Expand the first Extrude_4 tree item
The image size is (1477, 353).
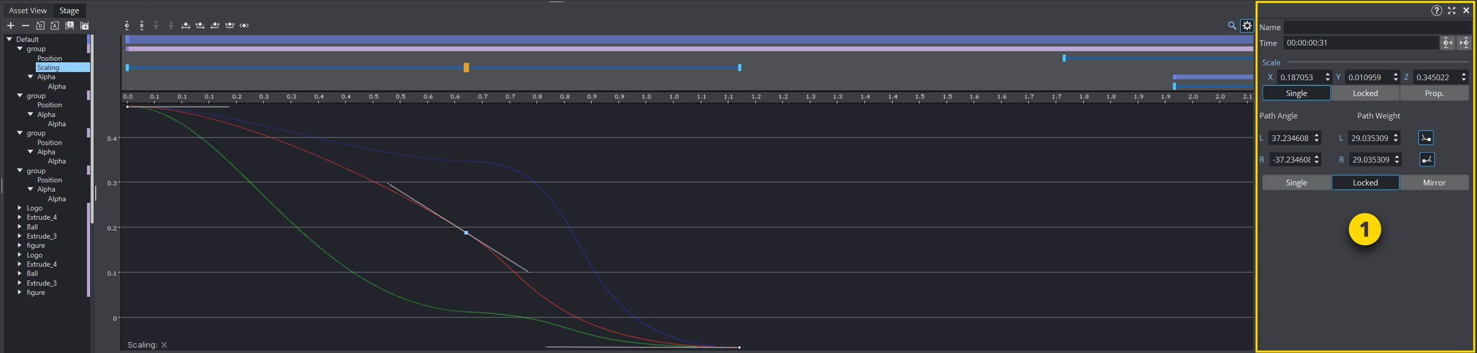[19, 218]
